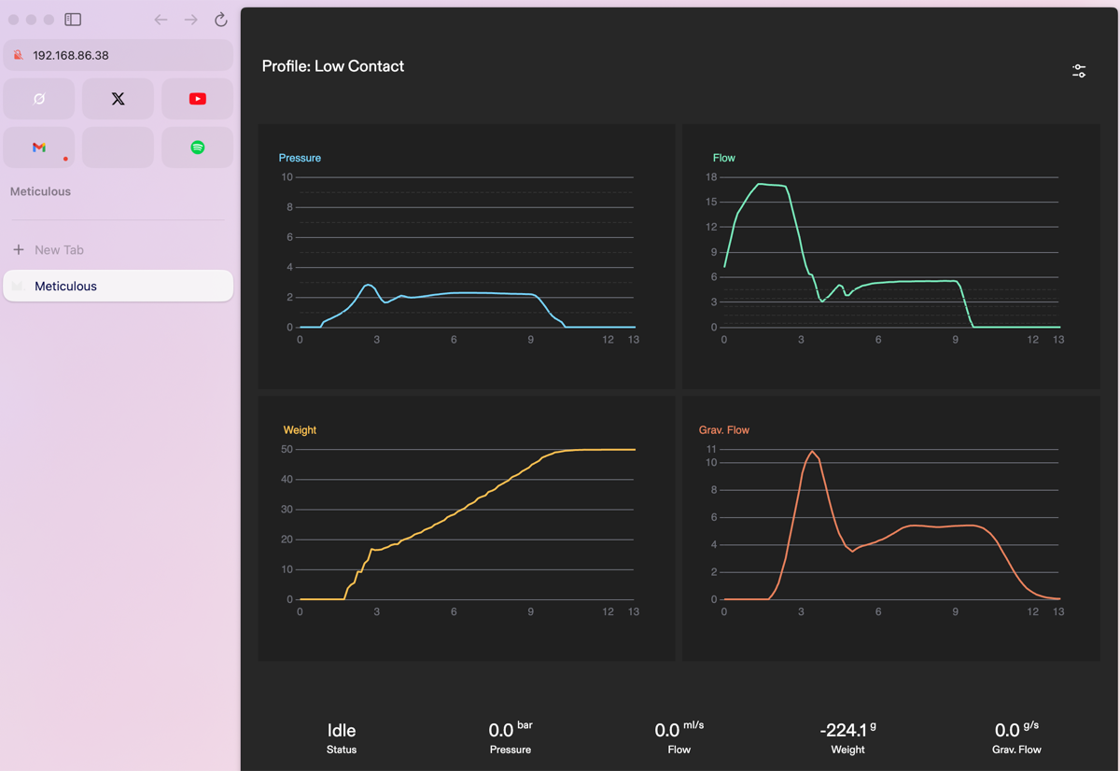Click the empty favorite tile next to Gmail
This screenshot has height=771, width=1120.
(118, 147)
